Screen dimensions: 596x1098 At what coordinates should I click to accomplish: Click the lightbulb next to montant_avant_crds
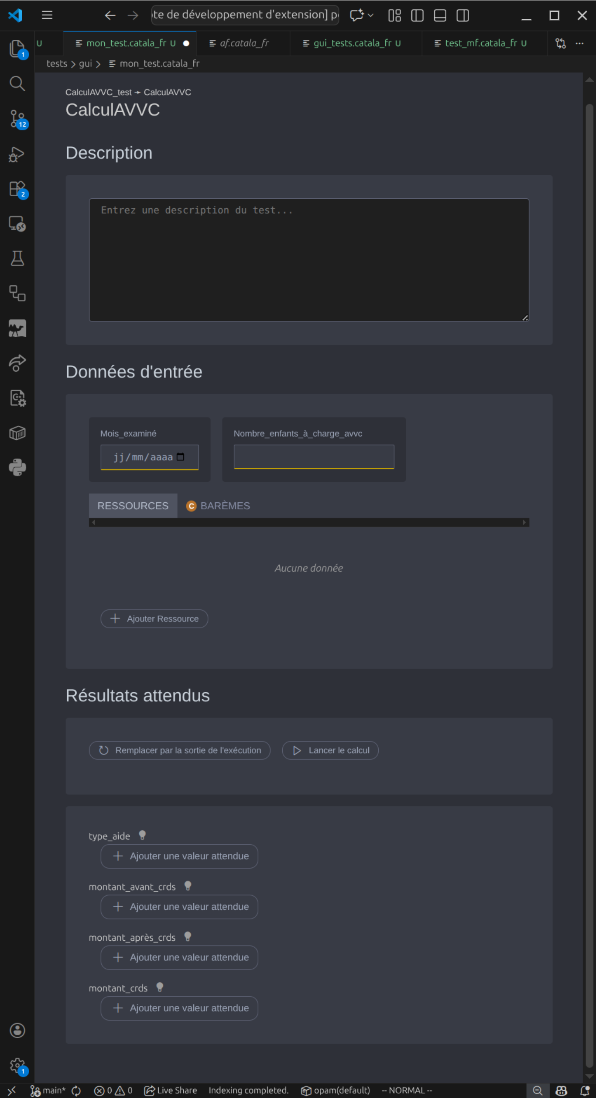click(x=188, y=886)
